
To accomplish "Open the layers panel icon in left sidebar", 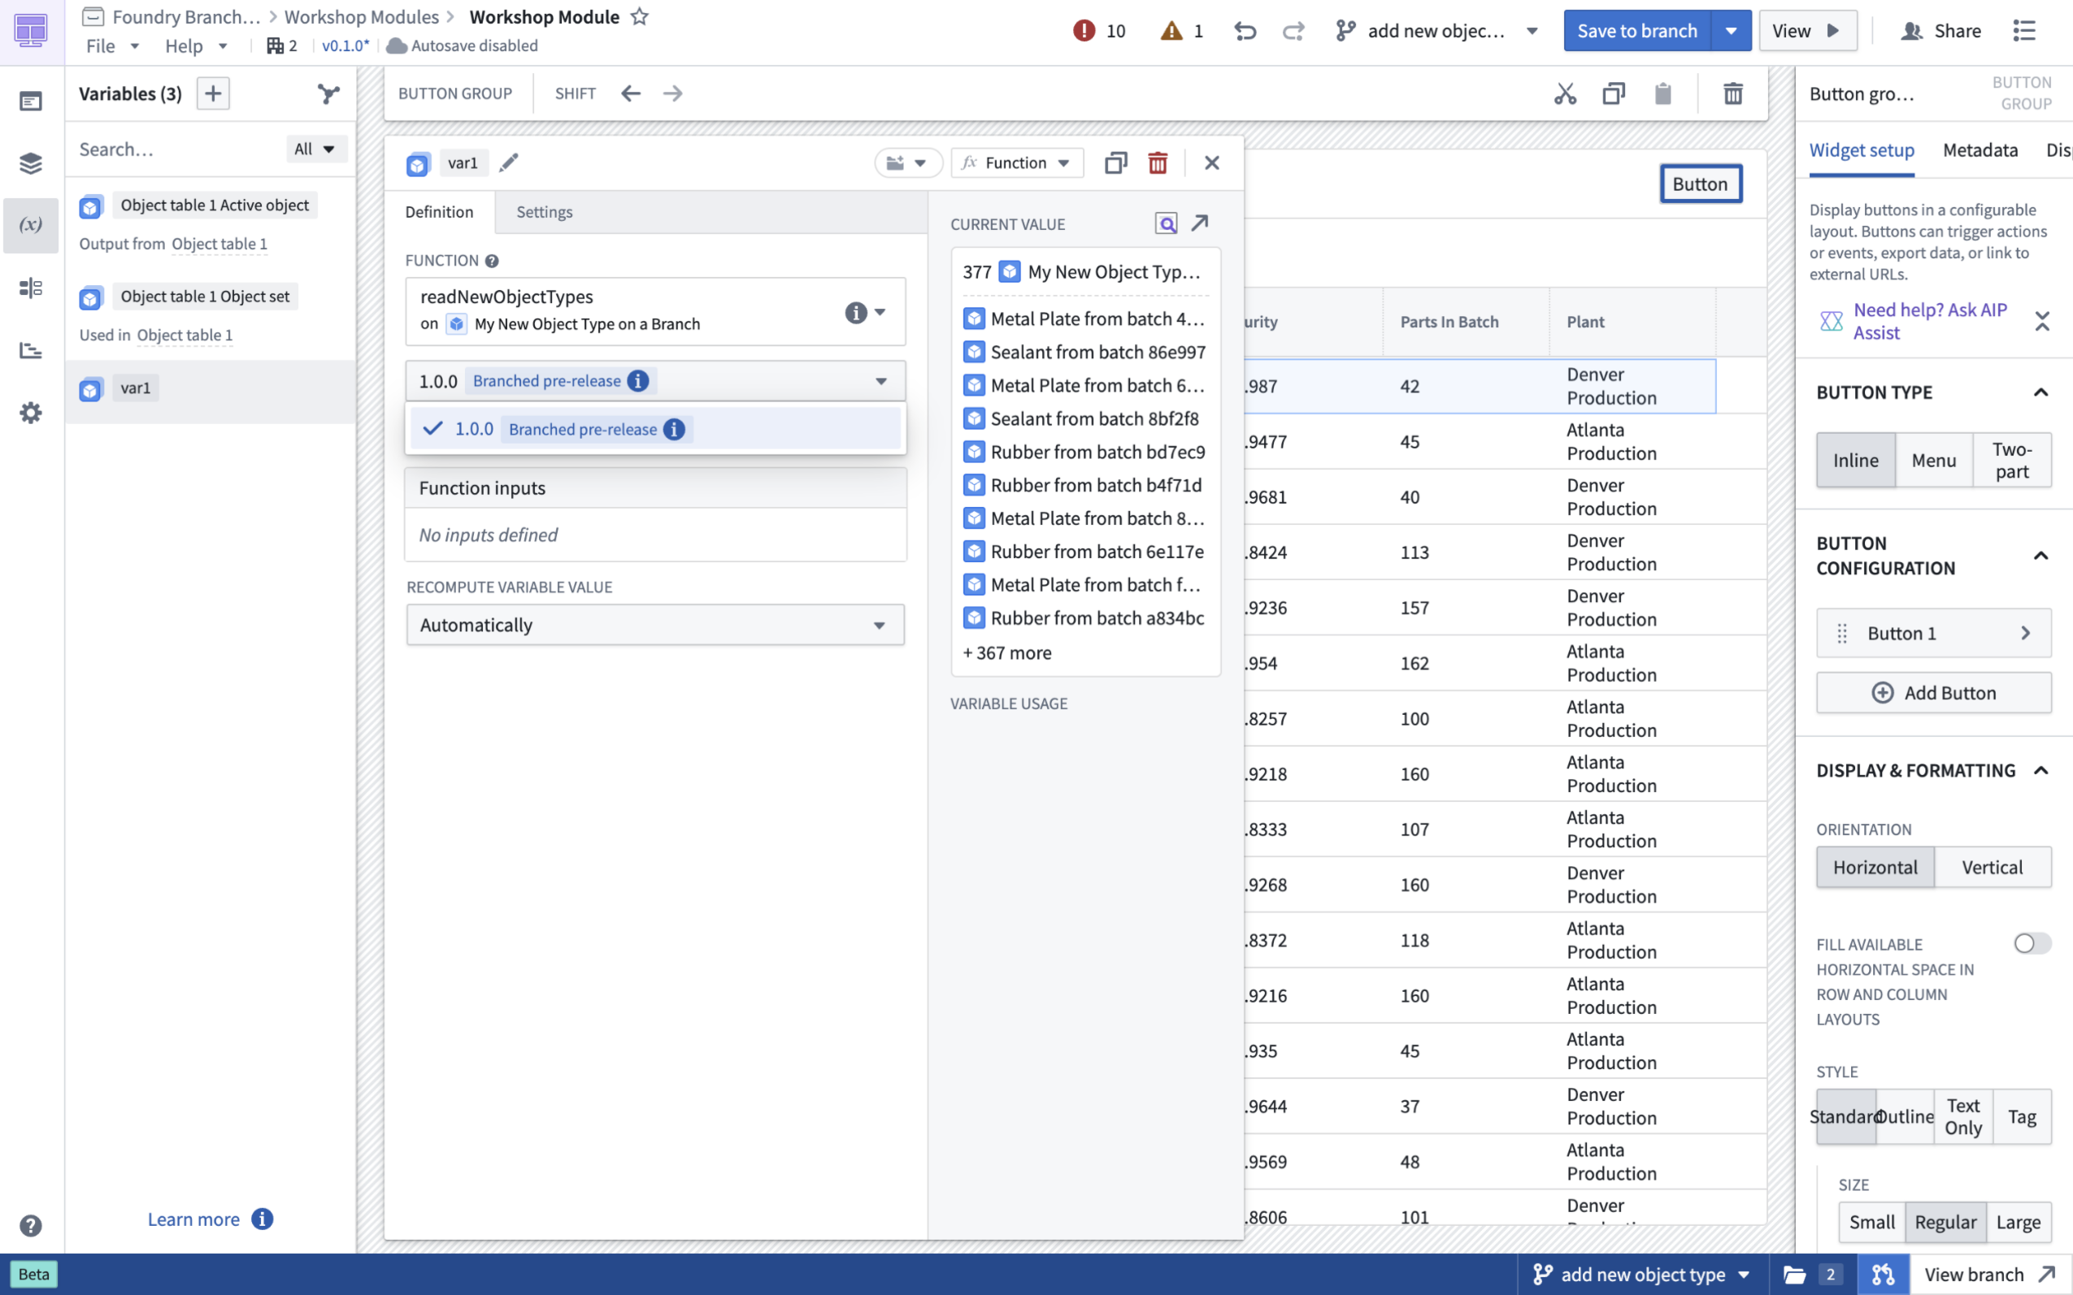I will [x=31, y=162].
